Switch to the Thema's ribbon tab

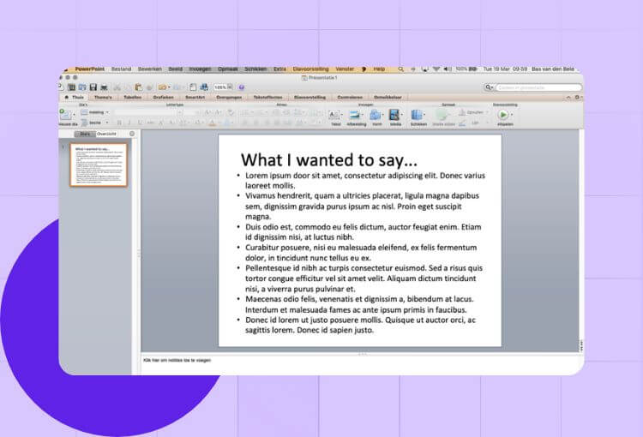103,97
